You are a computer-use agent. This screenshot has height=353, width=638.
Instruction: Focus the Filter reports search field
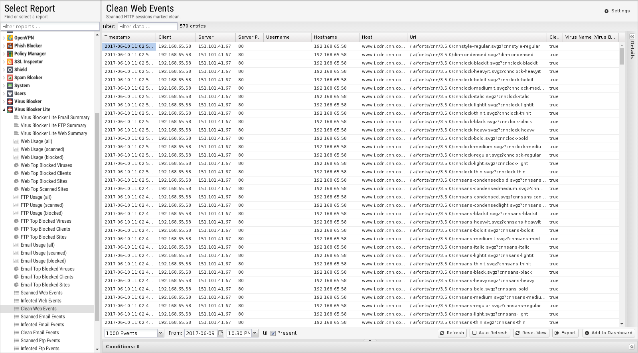[x=50, y=26]
